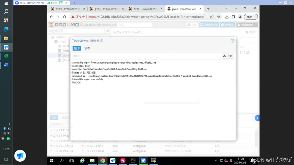Go back in browser history
Image resolution: width=294 pixels, height=165 pixels.
[51, 17]
